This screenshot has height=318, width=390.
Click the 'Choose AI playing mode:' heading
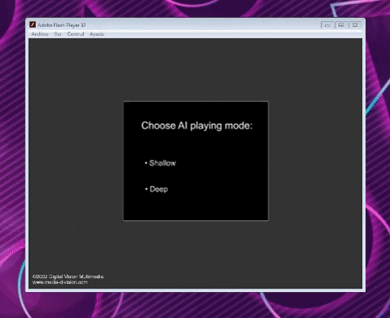pos(197,126)
